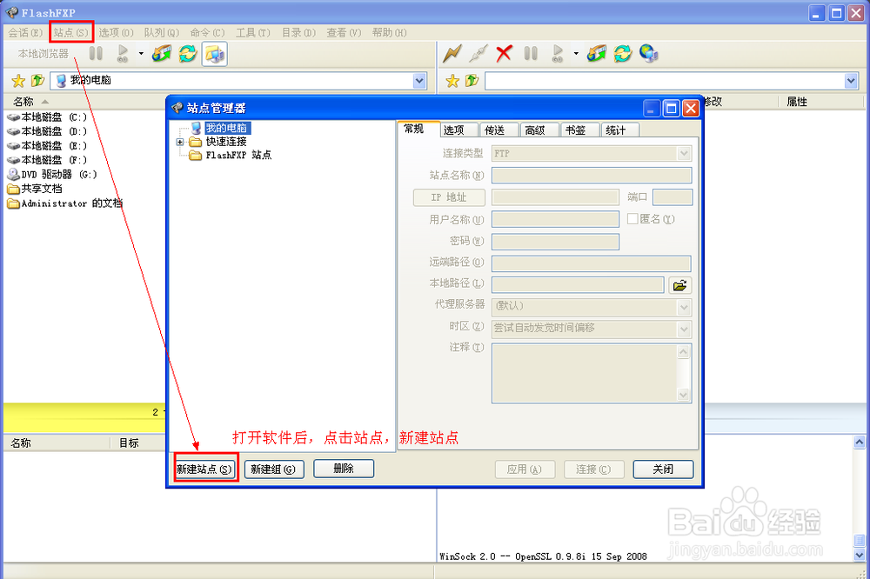Click the red disconnect X icon
The image size is (870, 579).
coord(503,53)
